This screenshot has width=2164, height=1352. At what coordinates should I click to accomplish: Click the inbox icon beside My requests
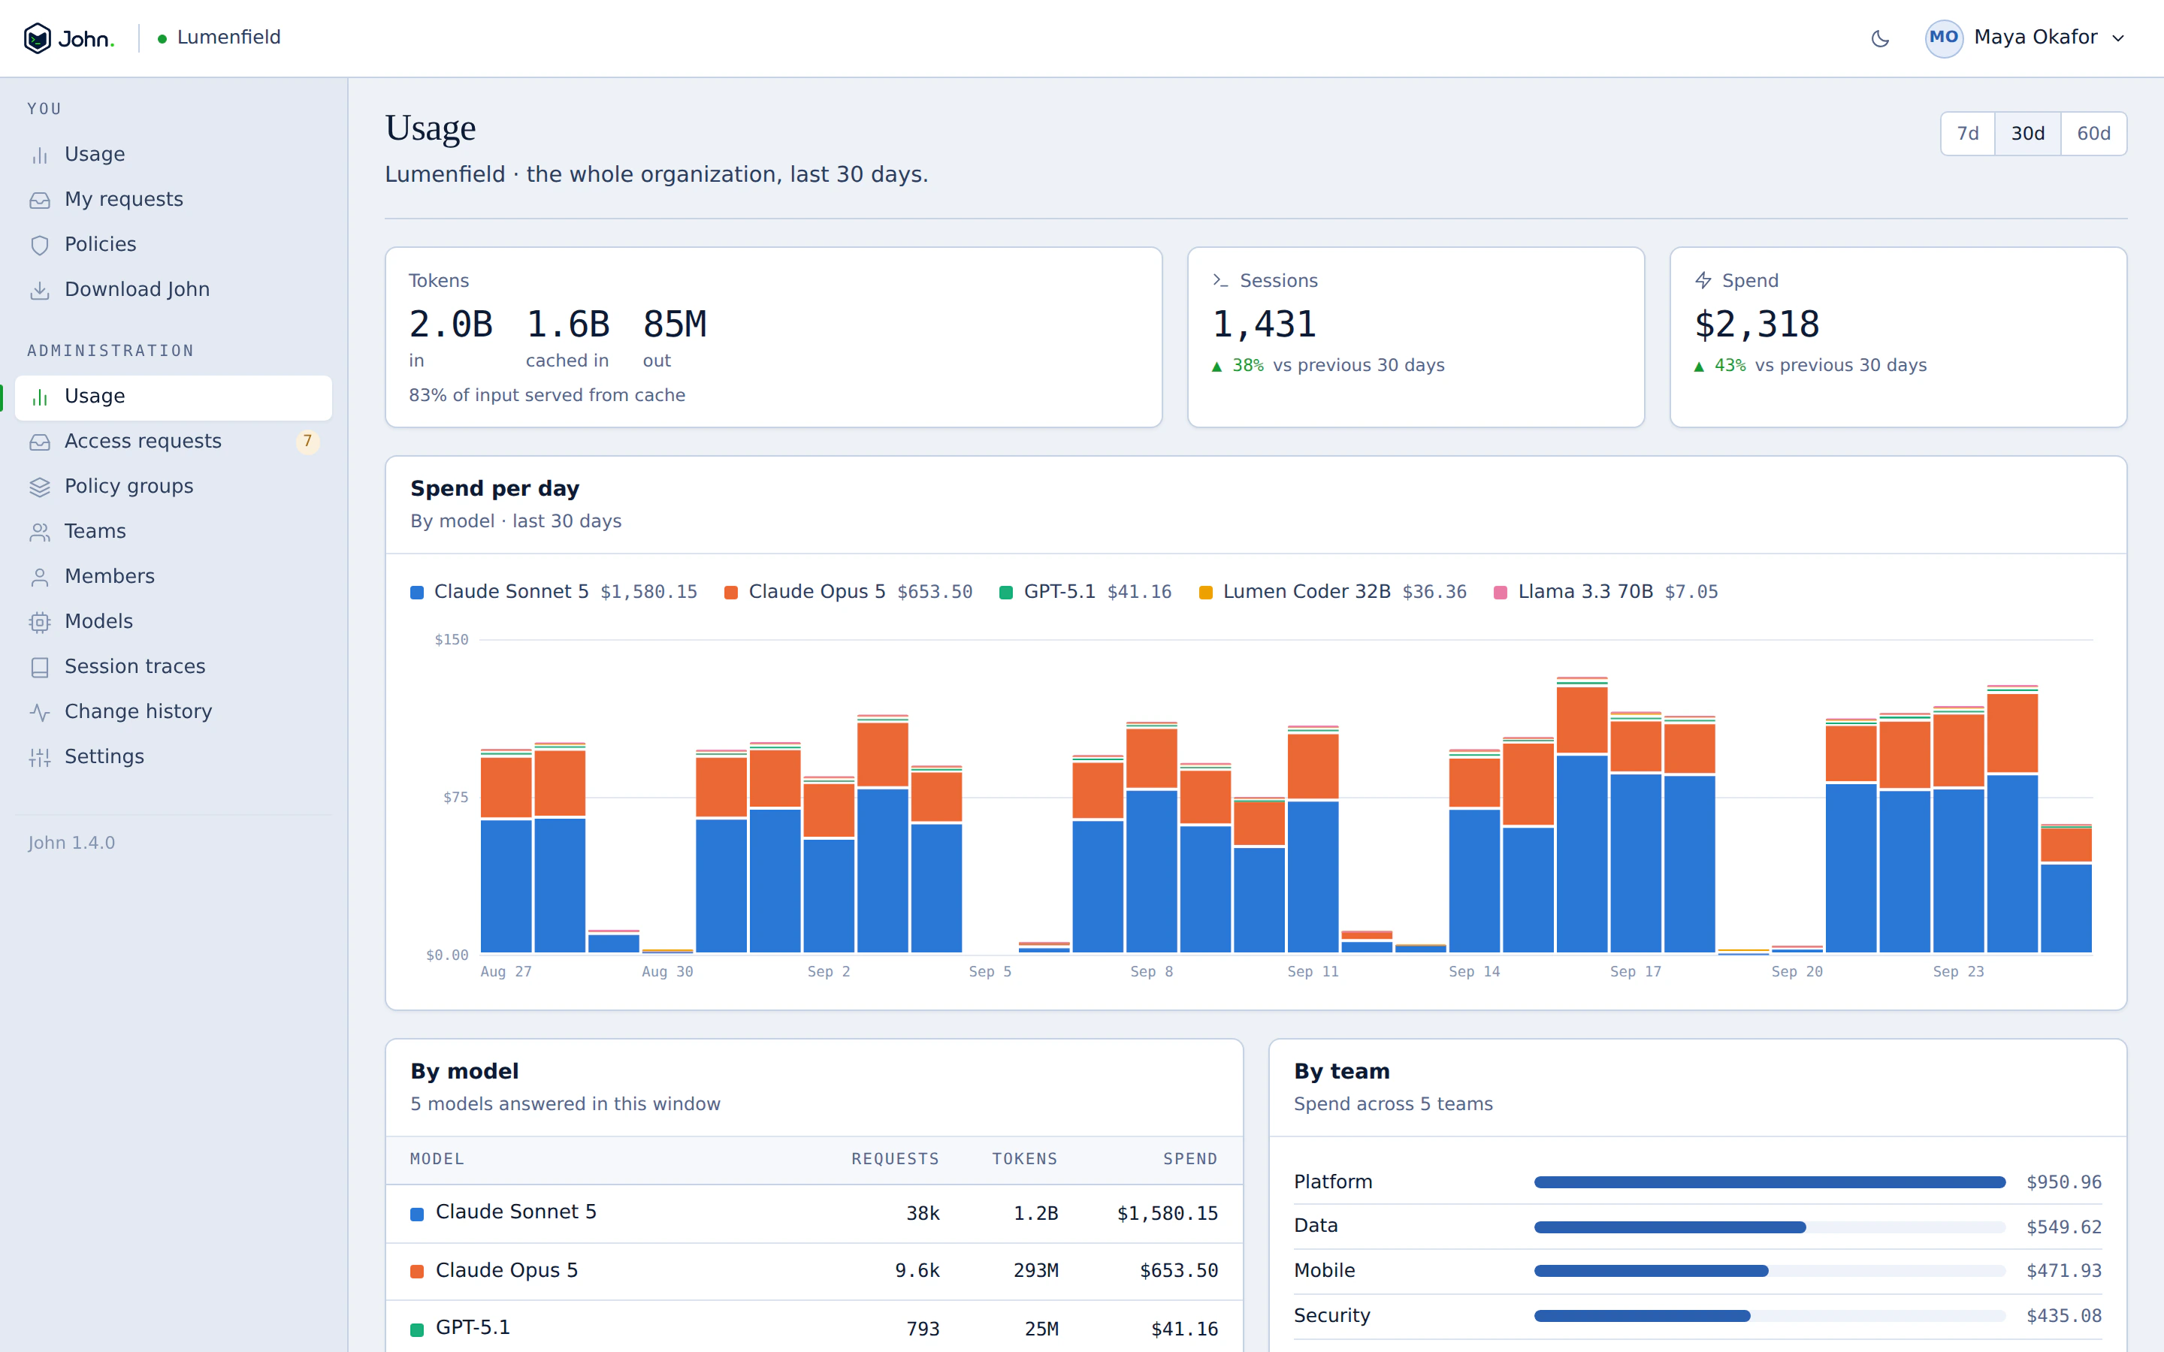[39, 201]
